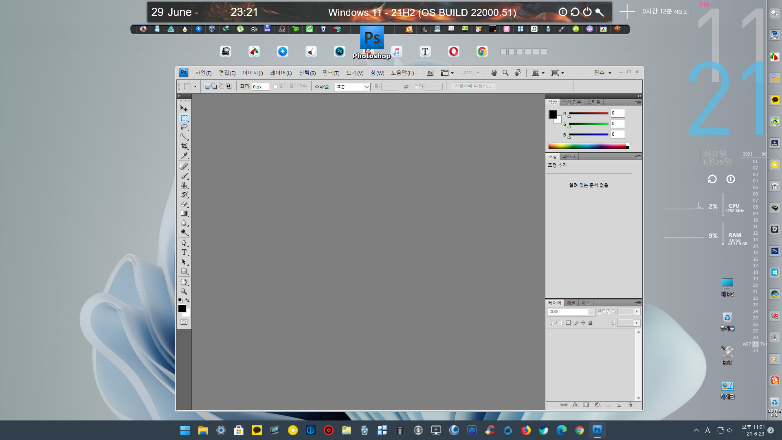Select the Lasso tool

pyautogui.click(x=184, y=127)
